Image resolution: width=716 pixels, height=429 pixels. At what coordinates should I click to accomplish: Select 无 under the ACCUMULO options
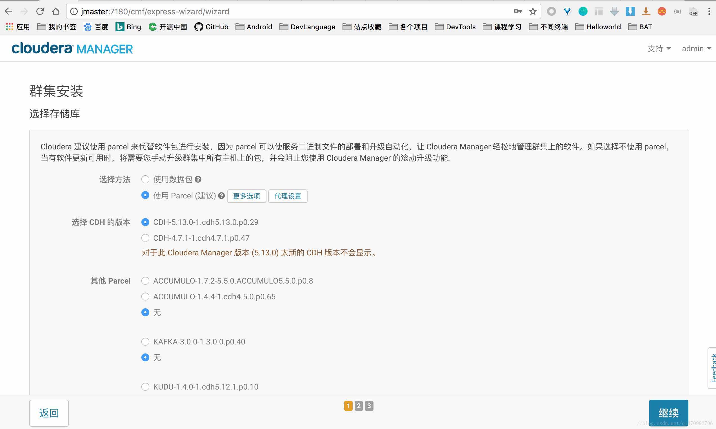coord(145,312)
